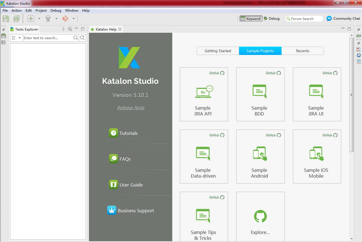Open the File menu
Image resolution: width=362 pixels, height=242 pixels.
click(x=5, y=10)
